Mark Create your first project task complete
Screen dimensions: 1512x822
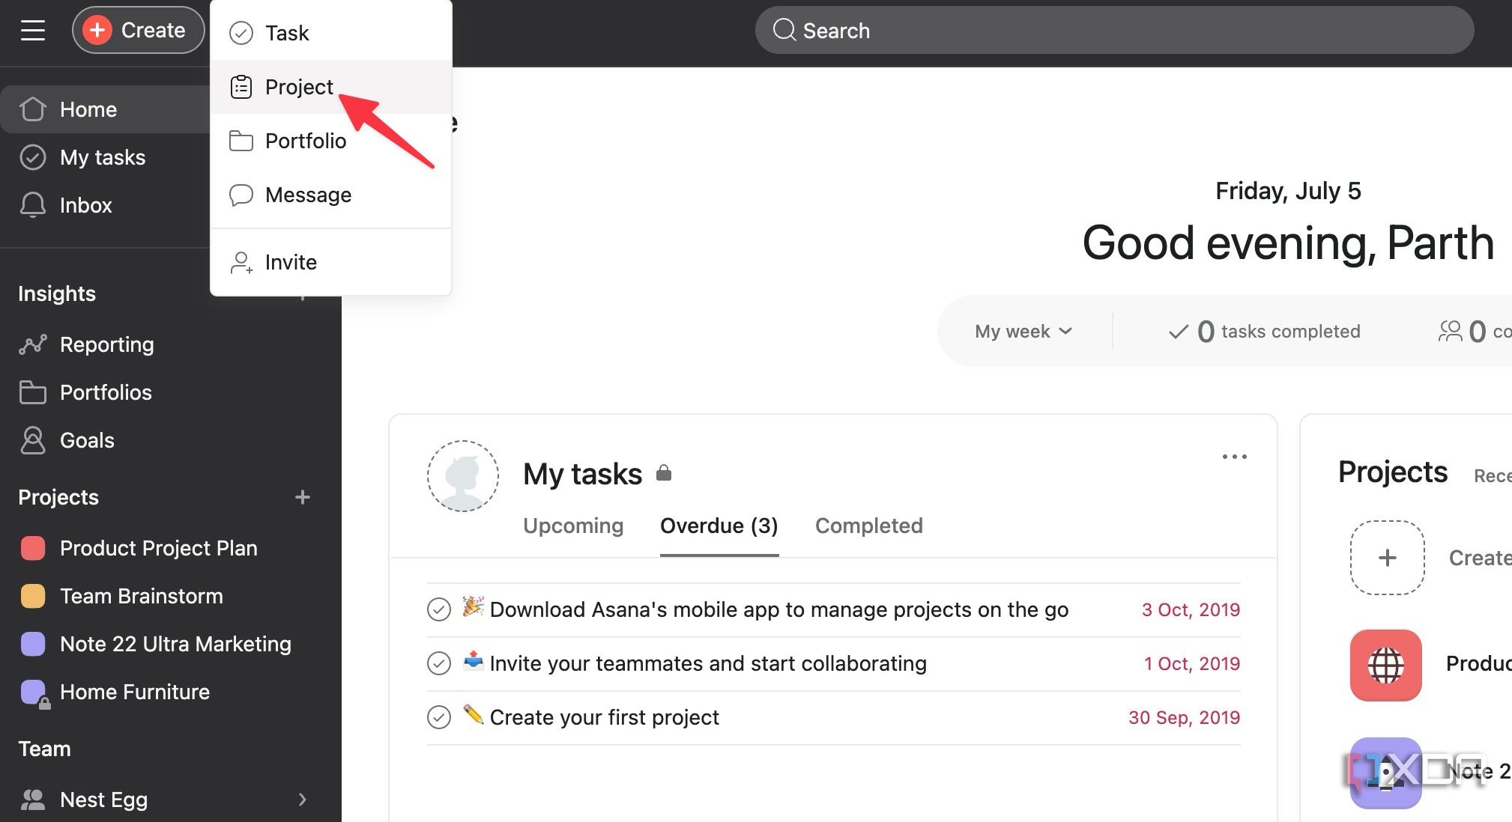click(439, 717)
